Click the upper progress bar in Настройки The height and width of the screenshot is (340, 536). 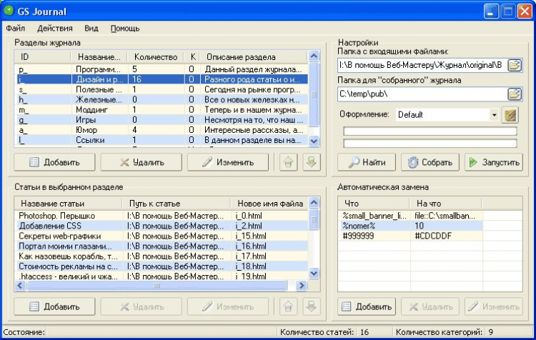[x=430, y=131]
